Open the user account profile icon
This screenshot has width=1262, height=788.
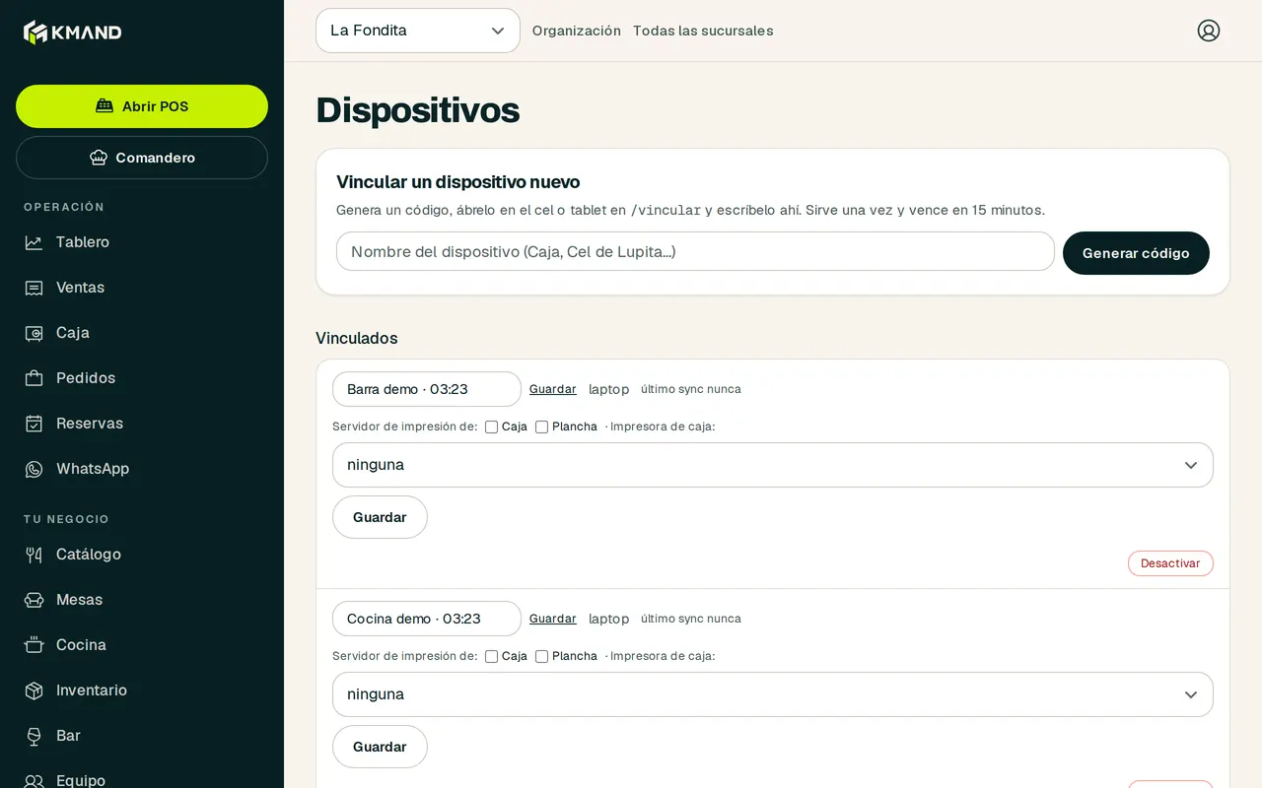point(1209,31)
